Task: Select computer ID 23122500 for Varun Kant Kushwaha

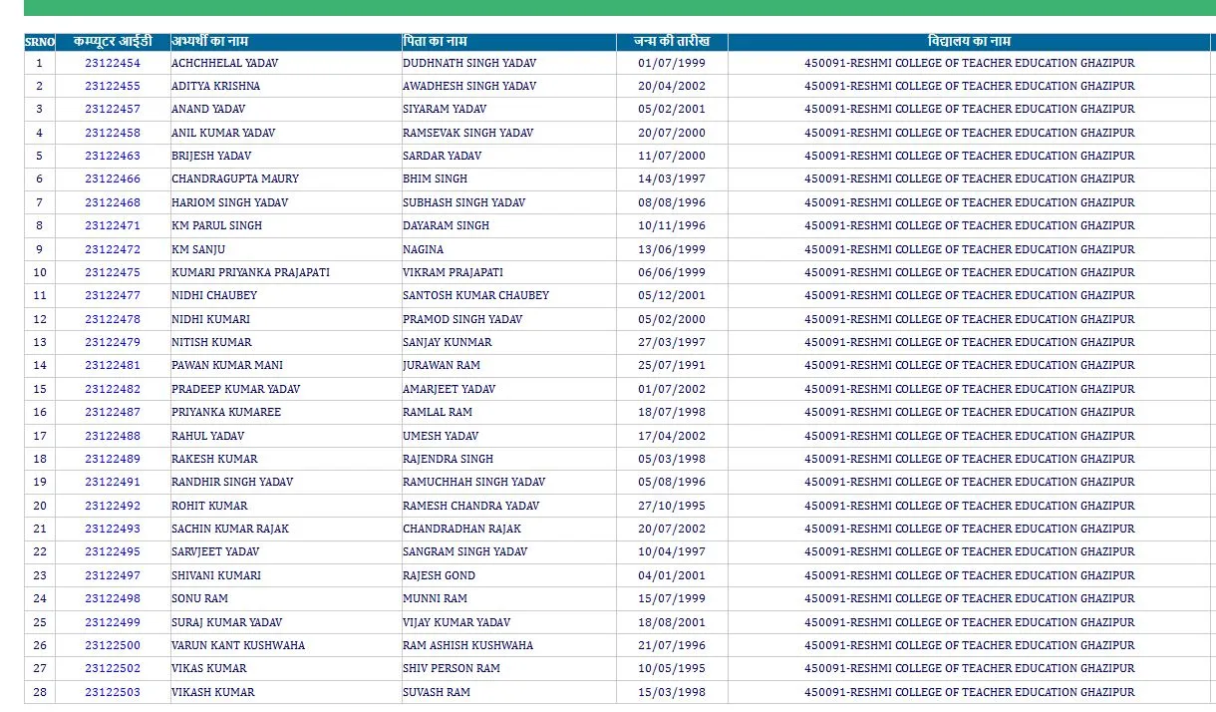Action: tap(113, 645)
